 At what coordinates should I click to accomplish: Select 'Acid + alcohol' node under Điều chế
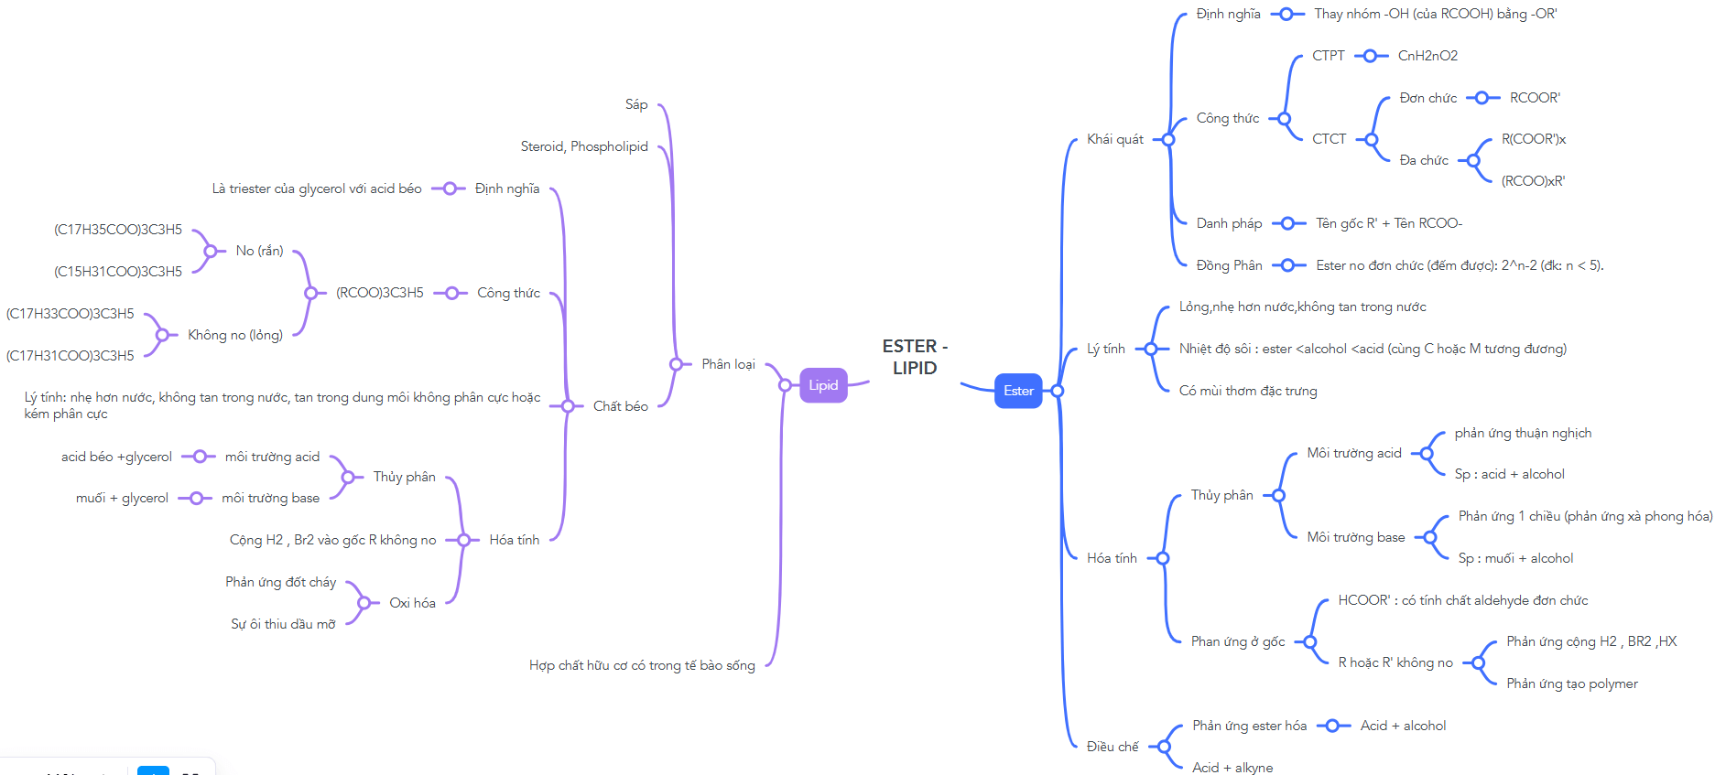coord(1403,726)
